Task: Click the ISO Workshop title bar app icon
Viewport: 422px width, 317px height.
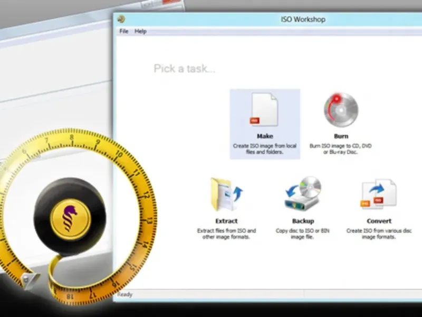Action: point(121,19)
